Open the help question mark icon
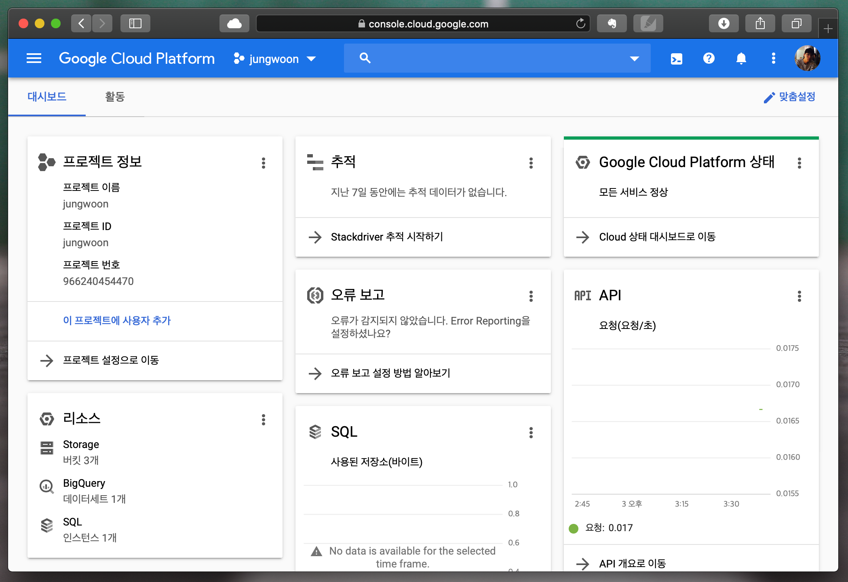This screenshot has height=582, width=848. click(x=709, y=59)
